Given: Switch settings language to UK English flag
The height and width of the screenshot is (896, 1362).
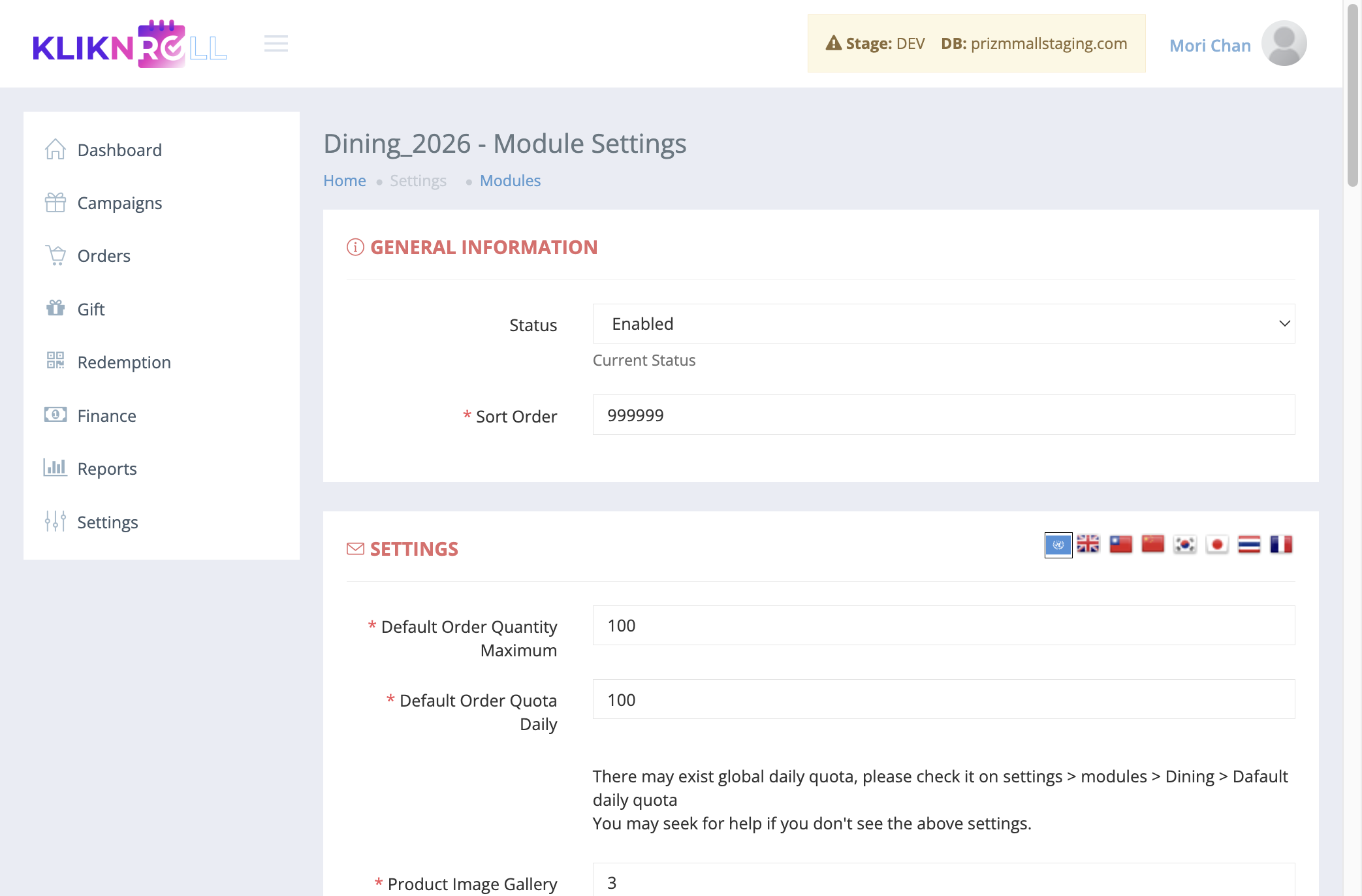Looking at the screenshot, I should point(1088,544).
